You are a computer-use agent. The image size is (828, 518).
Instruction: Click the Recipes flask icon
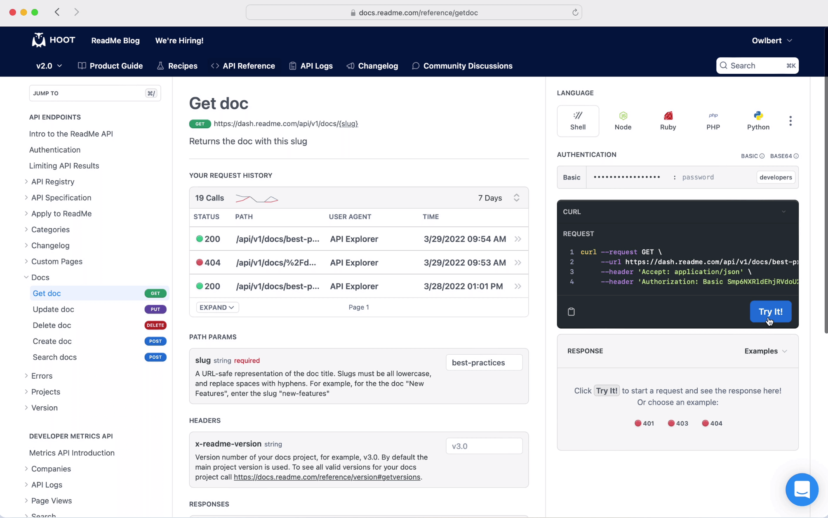[160, 66]
